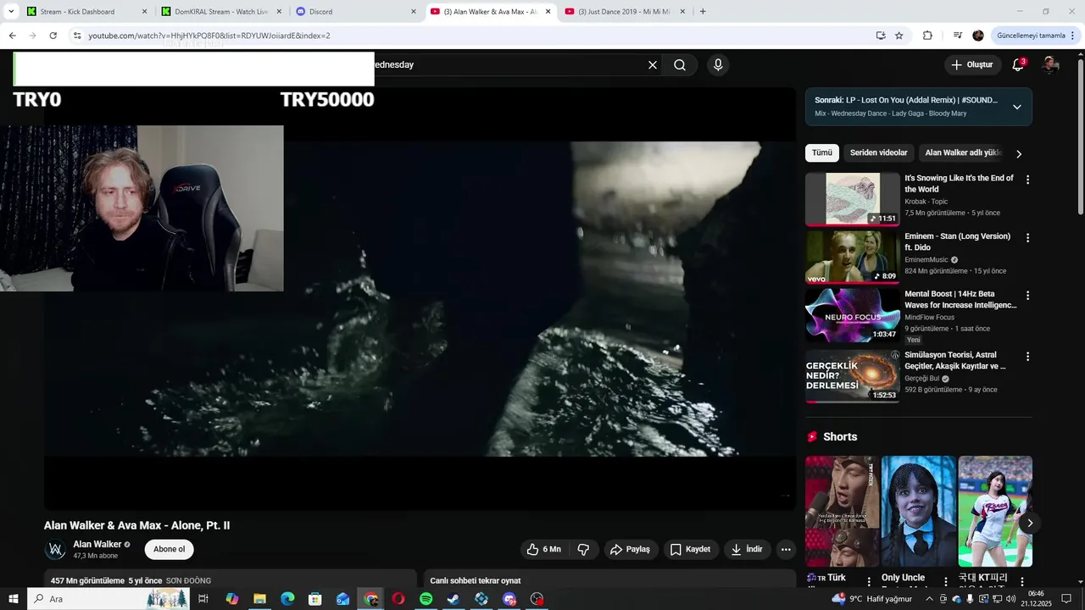
Task: Open Gerçeklik Nedir derlemesi thumbnail
Action: point(852,376)
